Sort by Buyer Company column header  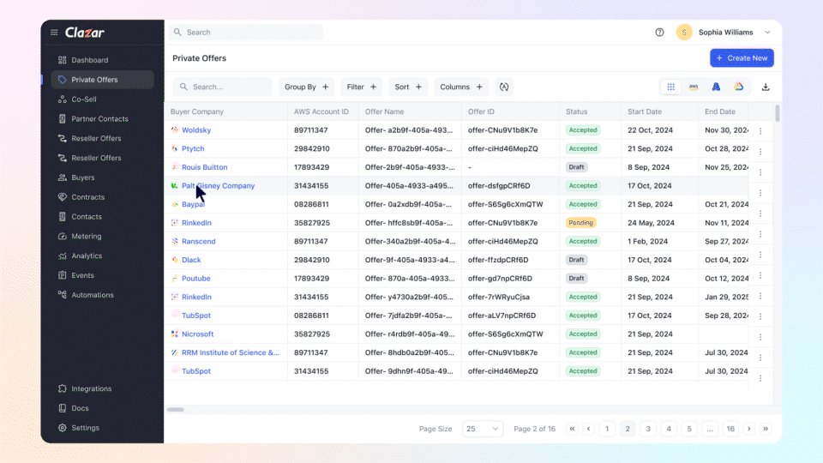[x=197, y=111]
